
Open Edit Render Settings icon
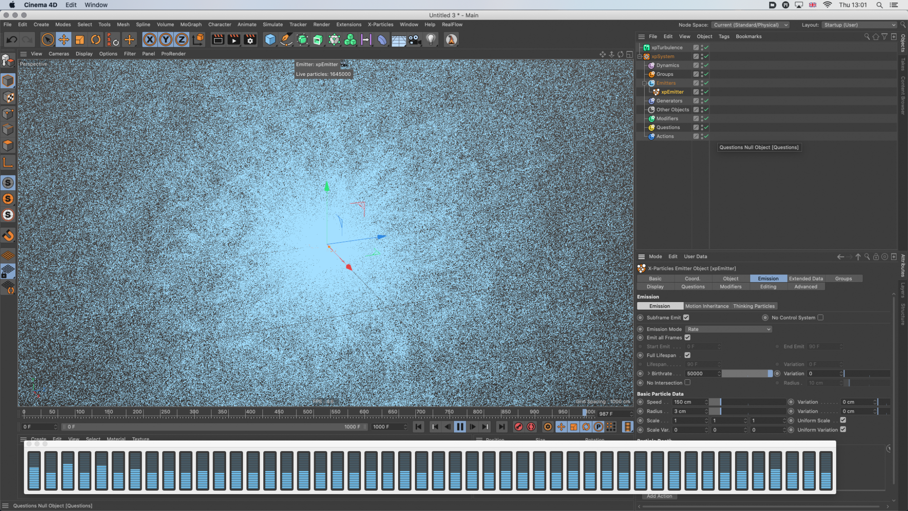[x=250, y=40]
